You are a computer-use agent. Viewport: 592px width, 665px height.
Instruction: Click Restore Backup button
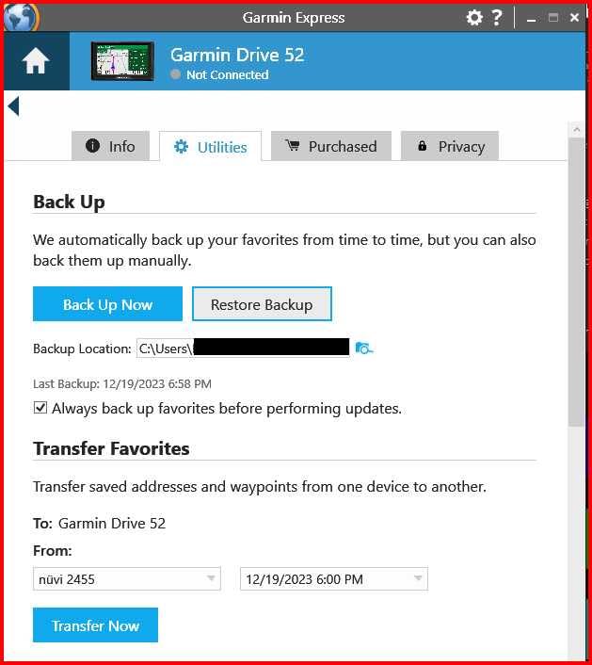coord(262,304)
